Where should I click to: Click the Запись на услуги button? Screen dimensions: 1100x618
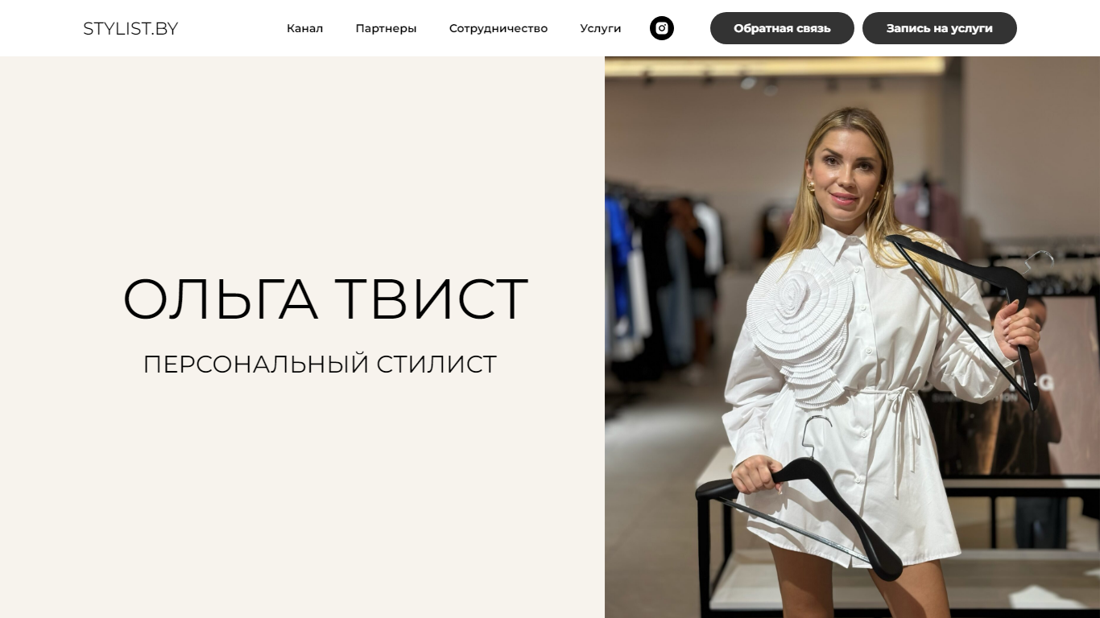click(x=940, y=28)
